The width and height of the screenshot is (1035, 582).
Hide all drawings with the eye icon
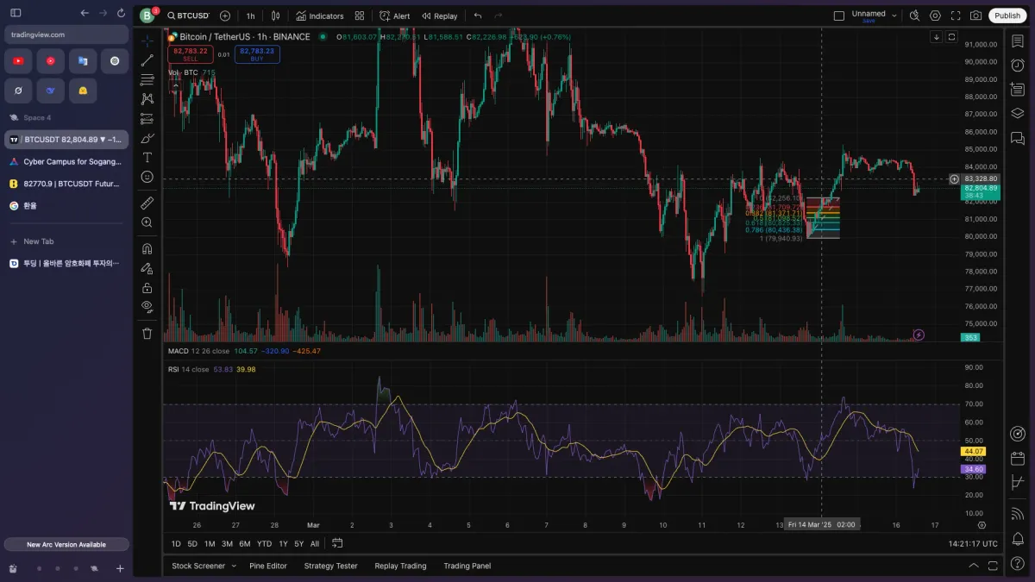[x=147, y=306]
